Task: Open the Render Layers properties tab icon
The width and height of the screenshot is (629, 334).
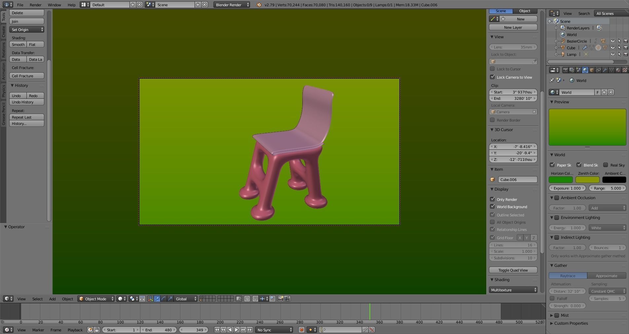Action: coord(572,70)
